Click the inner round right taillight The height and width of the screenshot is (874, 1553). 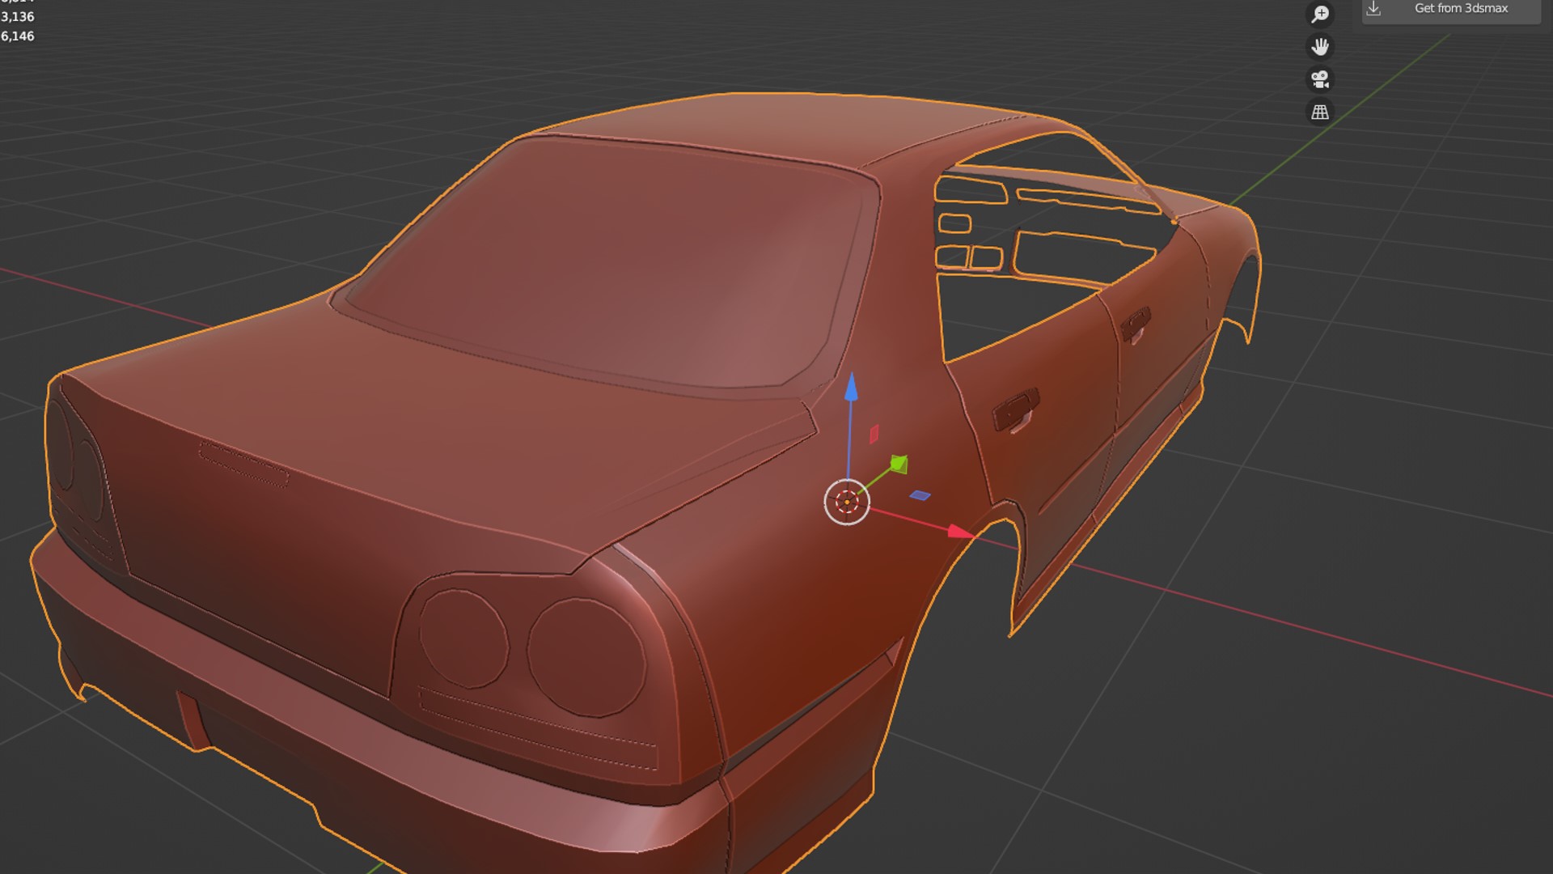[463, 639]
